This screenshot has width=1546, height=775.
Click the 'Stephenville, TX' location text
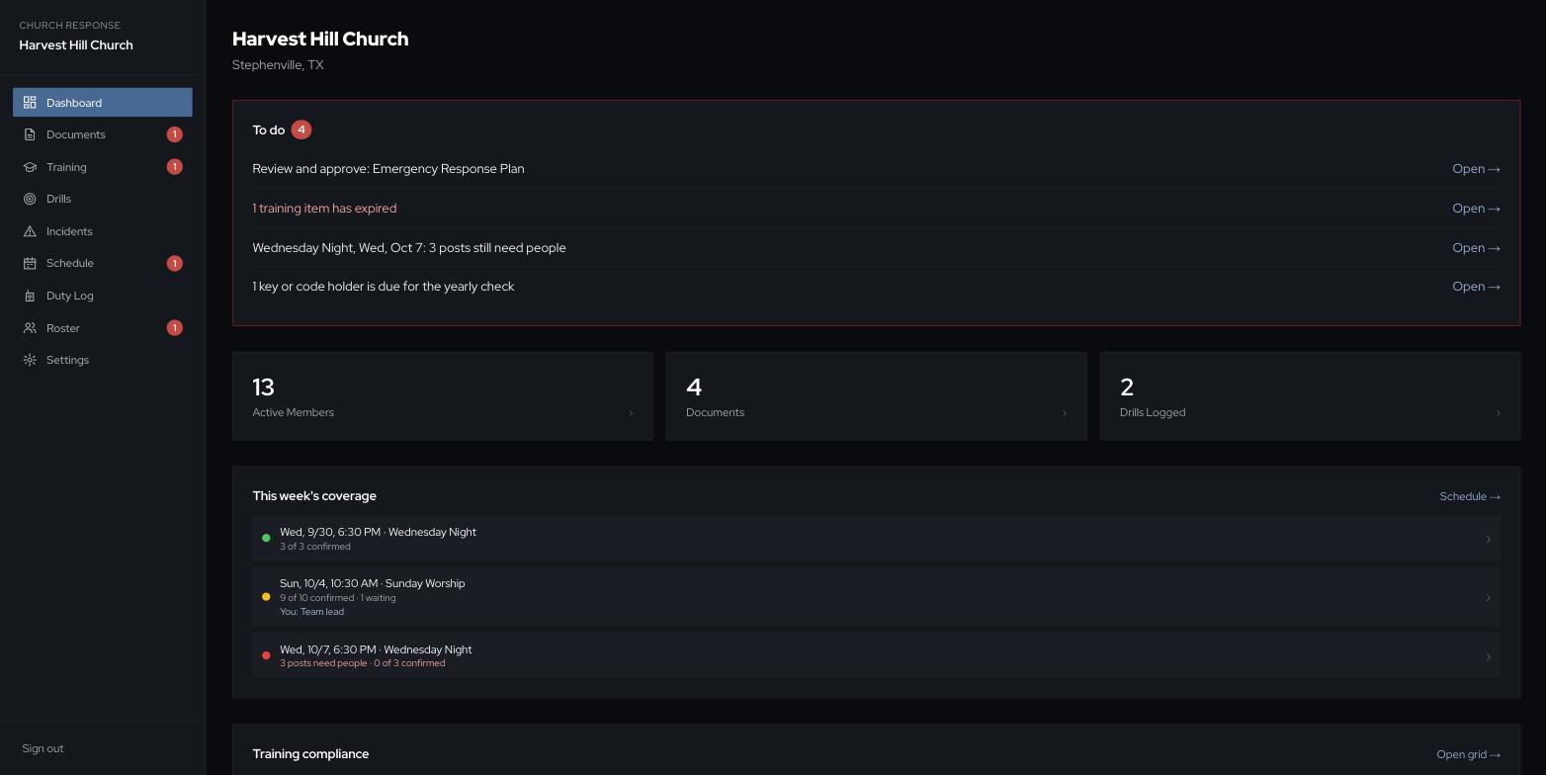[278, 65]
